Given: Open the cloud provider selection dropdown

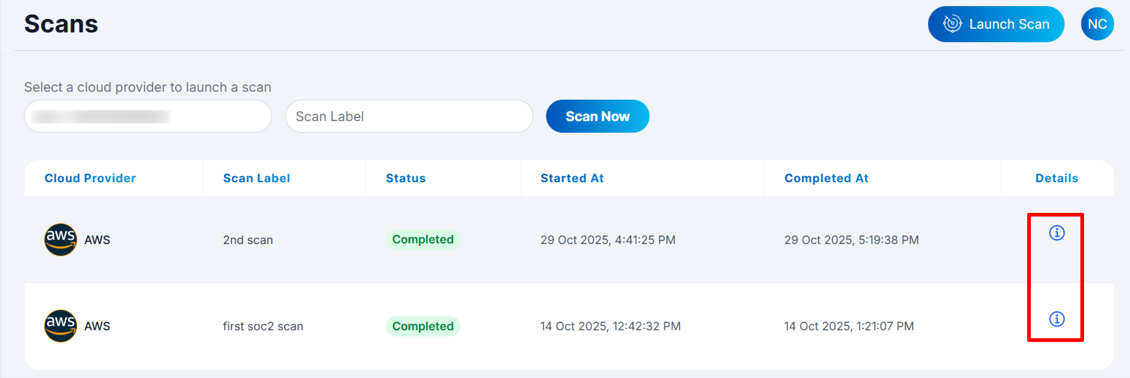Looking at the screenshot, I should point(148,116).
